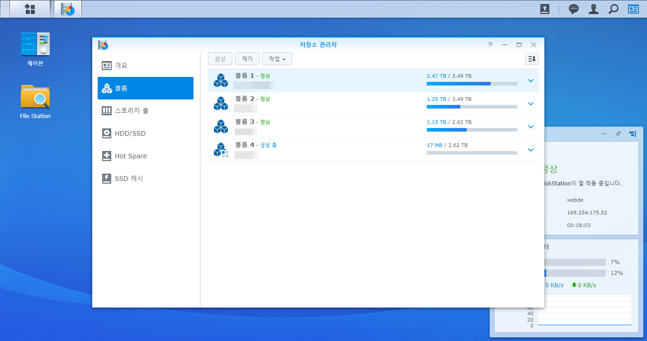Click the 7% CPU usage bar in widget
647x341 pixels.
(575, 262)
